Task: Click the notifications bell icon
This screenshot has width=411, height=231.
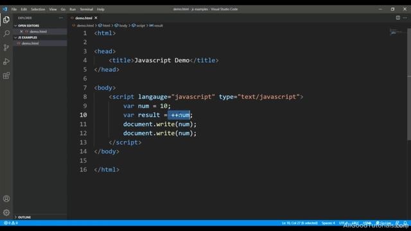Action: (405, 223)
